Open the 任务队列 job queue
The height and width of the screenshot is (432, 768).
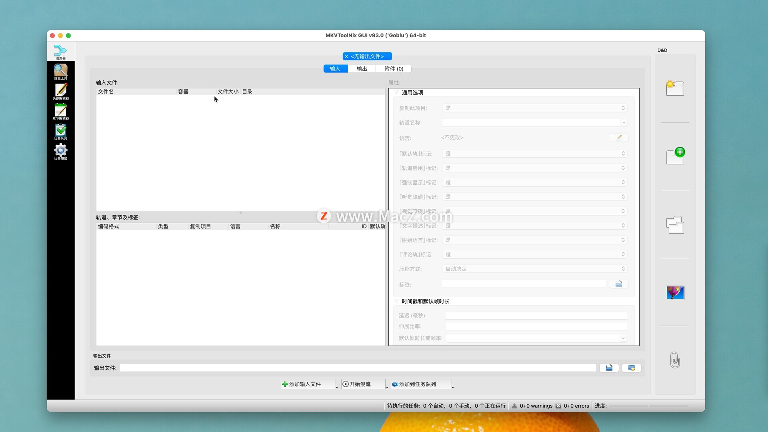click(60, 132)
